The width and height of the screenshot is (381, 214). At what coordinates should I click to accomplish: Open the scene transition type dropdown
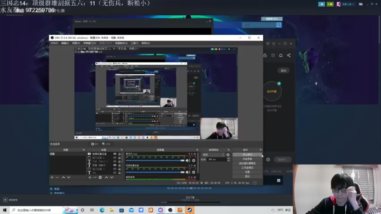coord(213,155)
